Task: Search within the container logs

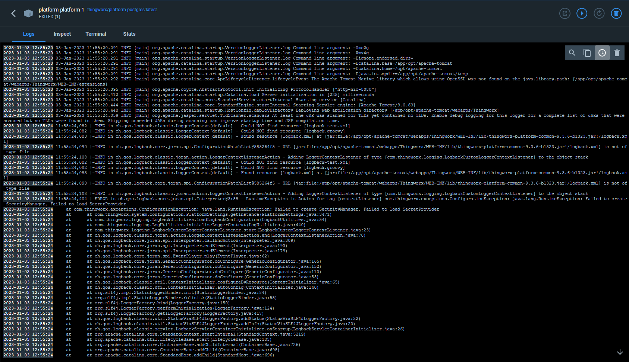Action: tap(572, 53)
